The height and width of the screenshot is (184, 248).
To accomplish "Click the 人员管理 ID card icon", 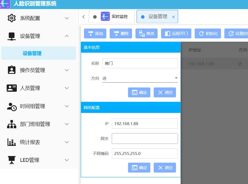I will tap(11, 88).
